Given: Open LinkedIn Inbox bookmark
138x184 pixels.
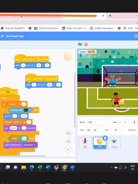Looking at the screenshot, I should 75,28.
